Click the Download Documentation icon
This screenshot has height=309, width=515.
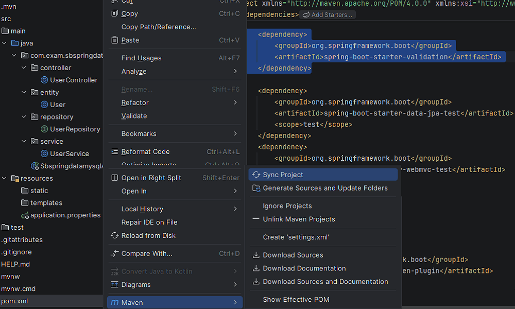256,268
